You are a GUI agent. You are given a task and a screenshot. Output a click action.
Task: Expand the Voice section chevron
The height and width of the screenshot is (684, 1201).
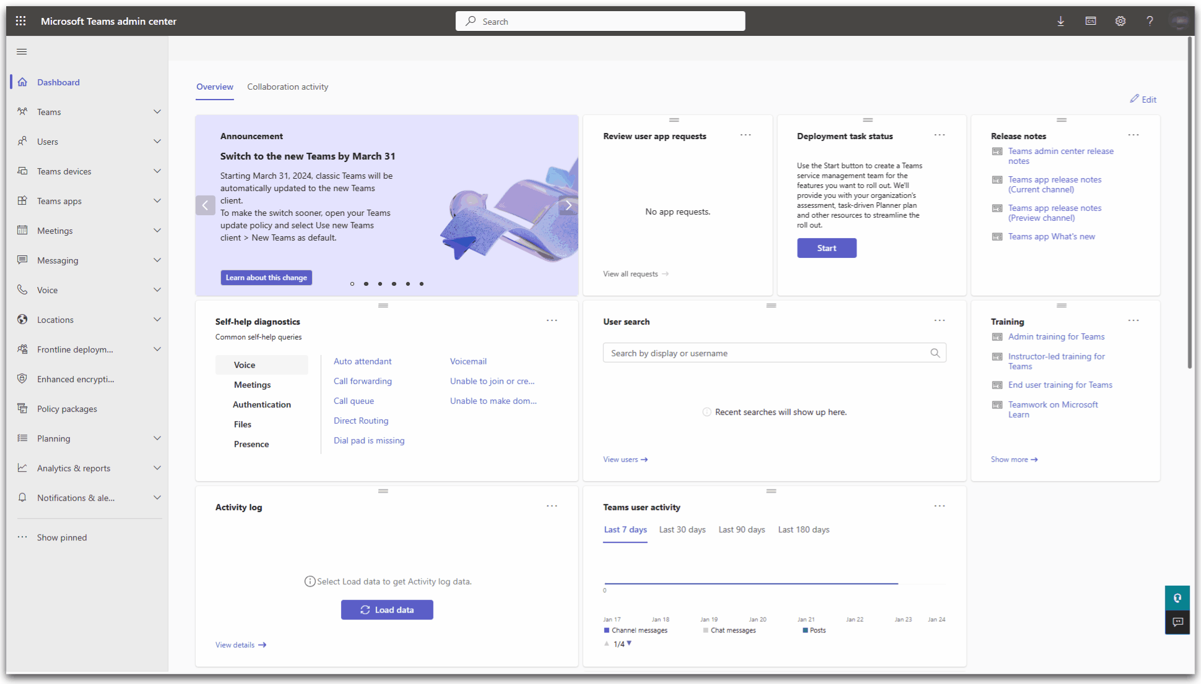pyautogui.click(x=157, y=290)
